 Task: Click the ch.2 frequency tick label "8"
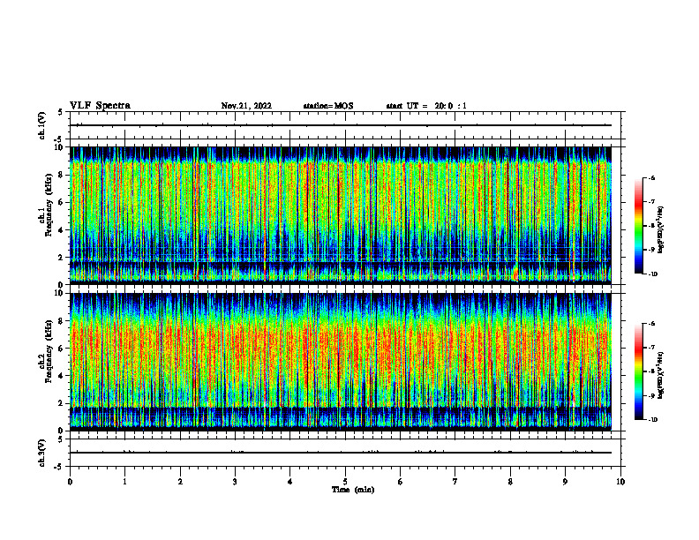pyautogui.click(x=62, y=321)
